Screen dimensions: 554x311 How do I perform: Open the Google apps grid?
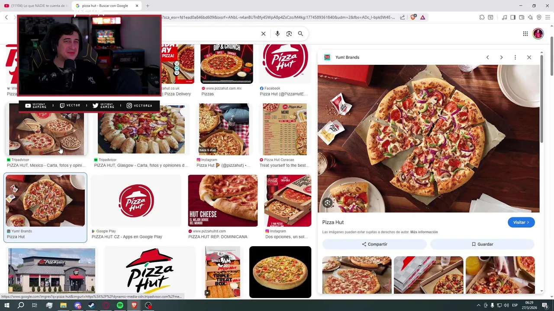[525, 34]
